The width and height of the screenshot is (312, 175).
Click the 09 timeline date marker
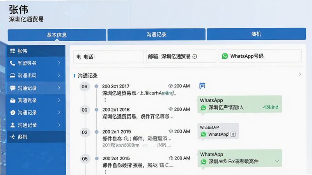[85, 110]
